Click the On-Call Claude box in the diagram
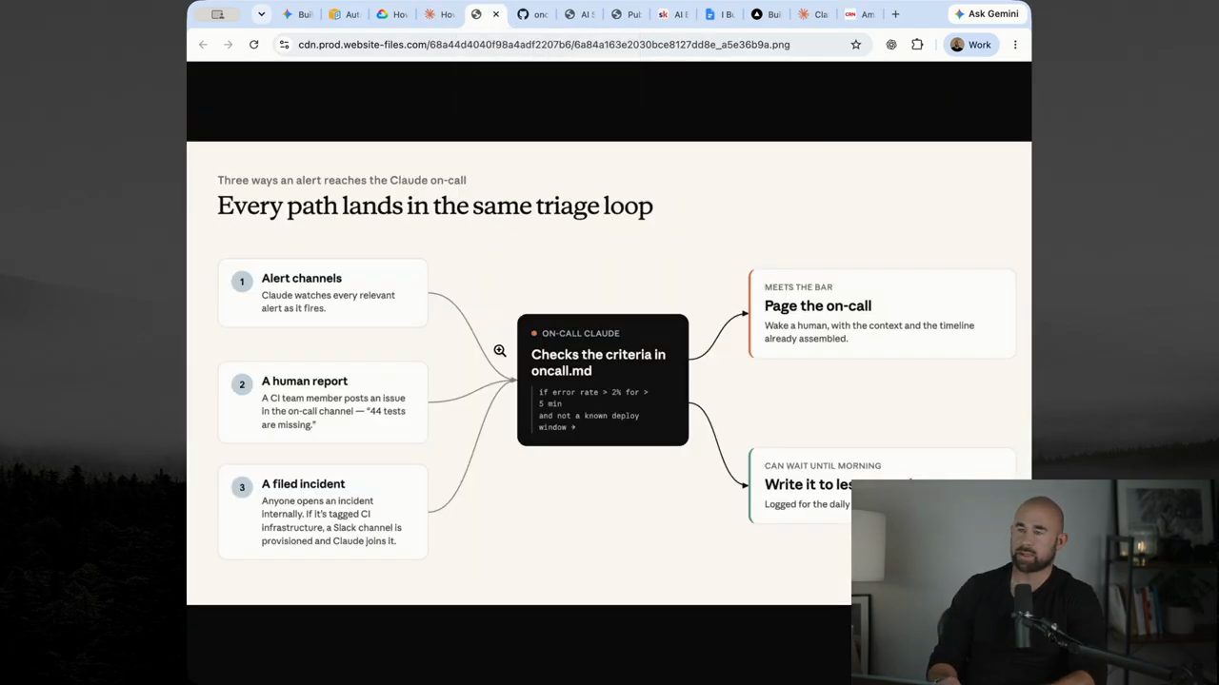The width and height of the screenshot is (1219, 685). 603,380
